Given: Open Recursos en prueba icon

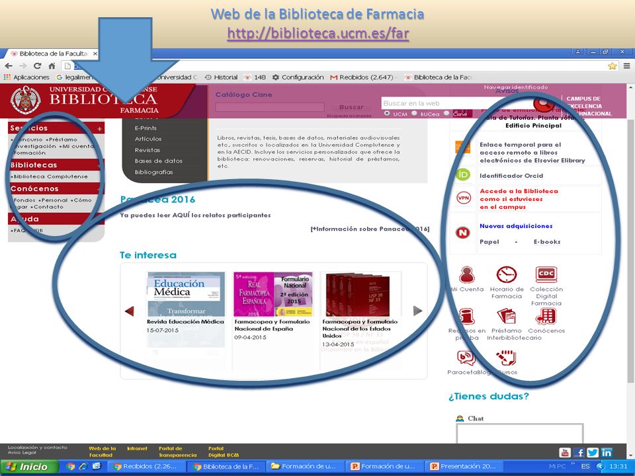Looking at the screenshot, I should 466,316.
